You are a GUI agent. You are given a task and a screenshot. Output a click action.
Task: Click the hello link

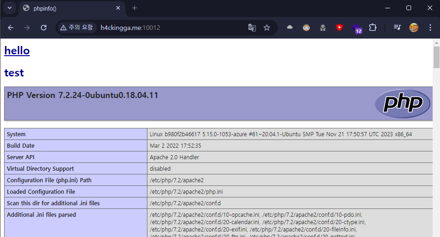click(17, 51)
